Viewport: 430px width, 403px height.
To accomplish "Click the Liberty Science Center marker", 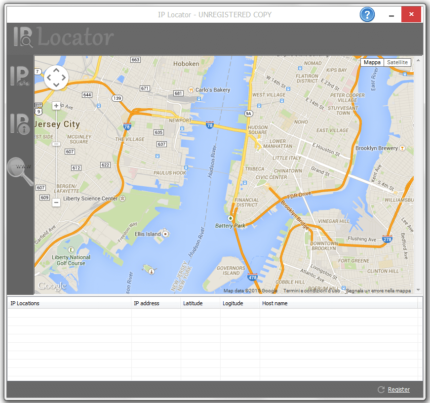I will [x=122, y=199].
